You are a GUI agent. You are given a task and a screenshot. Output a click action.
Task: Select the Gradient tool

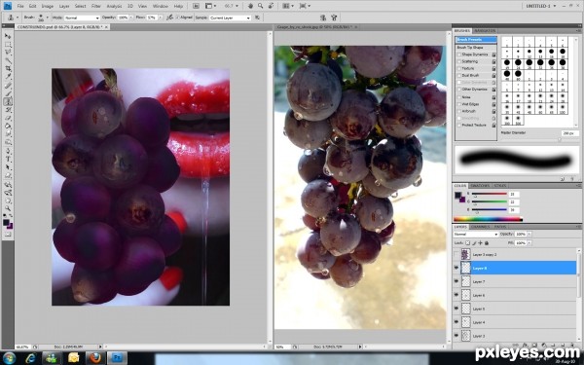click(8, 127)
